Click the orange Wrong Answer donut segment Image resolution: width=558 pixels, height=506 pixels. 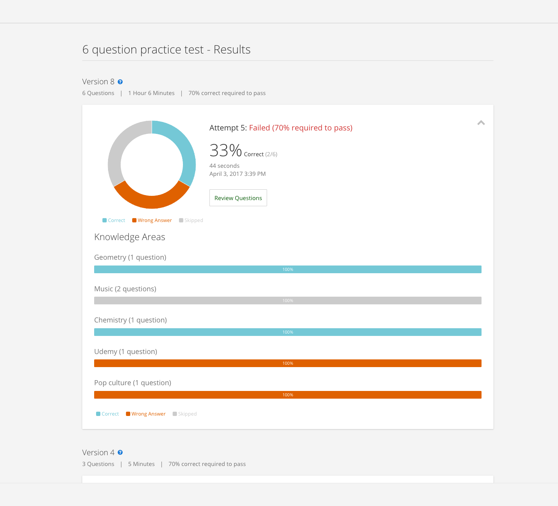pos(152,202)
